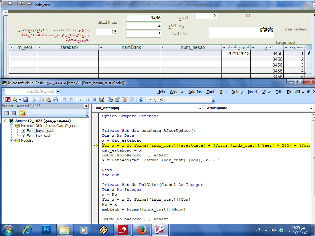
Task: Click the date cell 20/11/2013
Action: [236, 53]
